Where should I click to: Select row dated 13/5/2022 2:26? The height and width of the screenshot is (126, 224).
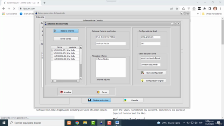tap(65, 56)
